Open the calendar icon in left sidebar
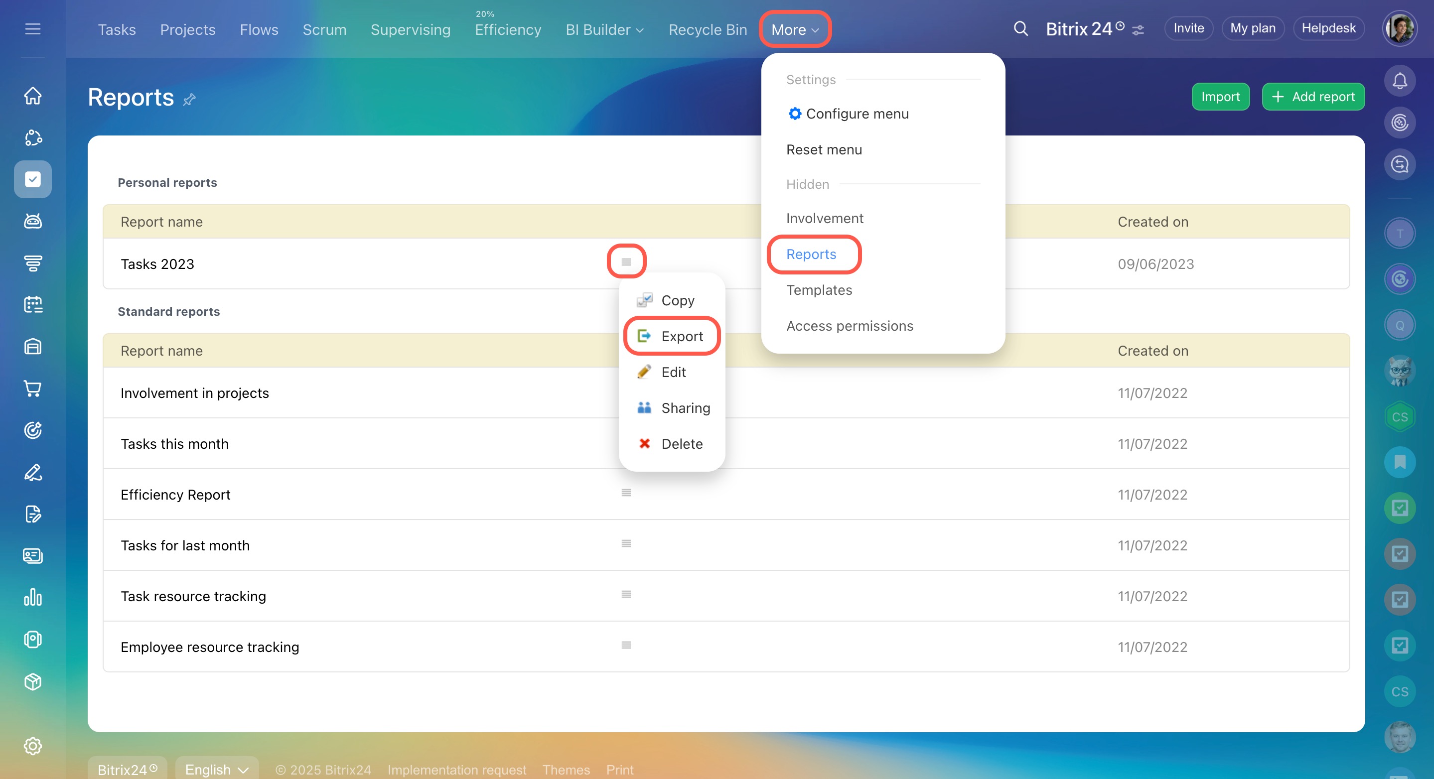The height and width of the screenshot is (779, 1434). click(33, 304)
